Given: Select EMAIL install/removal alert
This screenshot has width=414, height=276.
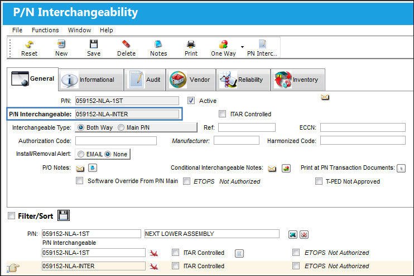Looking at the screenshot, I should [x=81, y=154].
